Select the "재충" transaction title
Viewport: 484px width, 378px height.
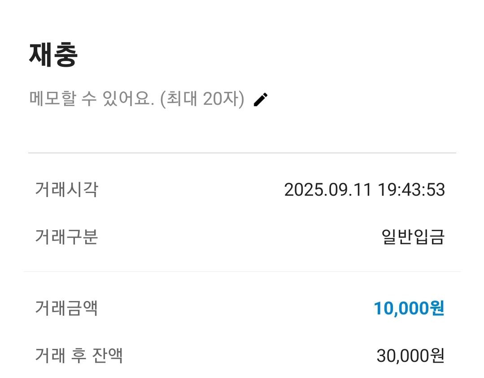point(53,55)
